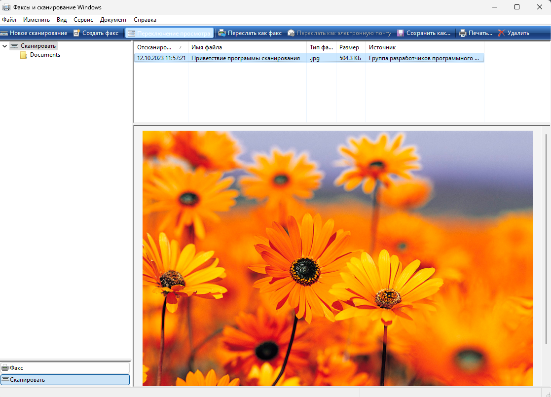
Task: Open the Файл menu
Action: tap(9, 20)
